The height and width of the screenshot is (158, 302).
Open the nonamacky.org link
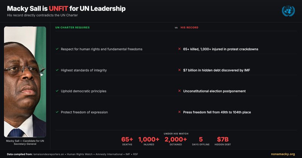(x=283, y=154)
